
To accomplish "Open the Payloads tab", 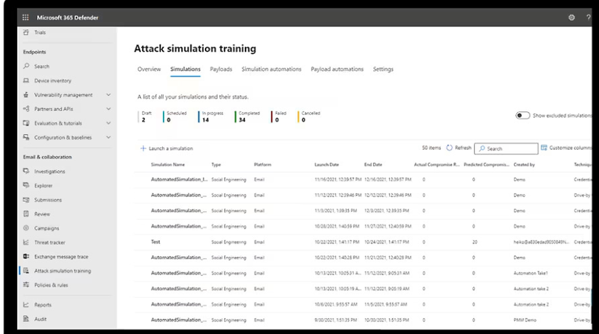I will click(221, 69).
